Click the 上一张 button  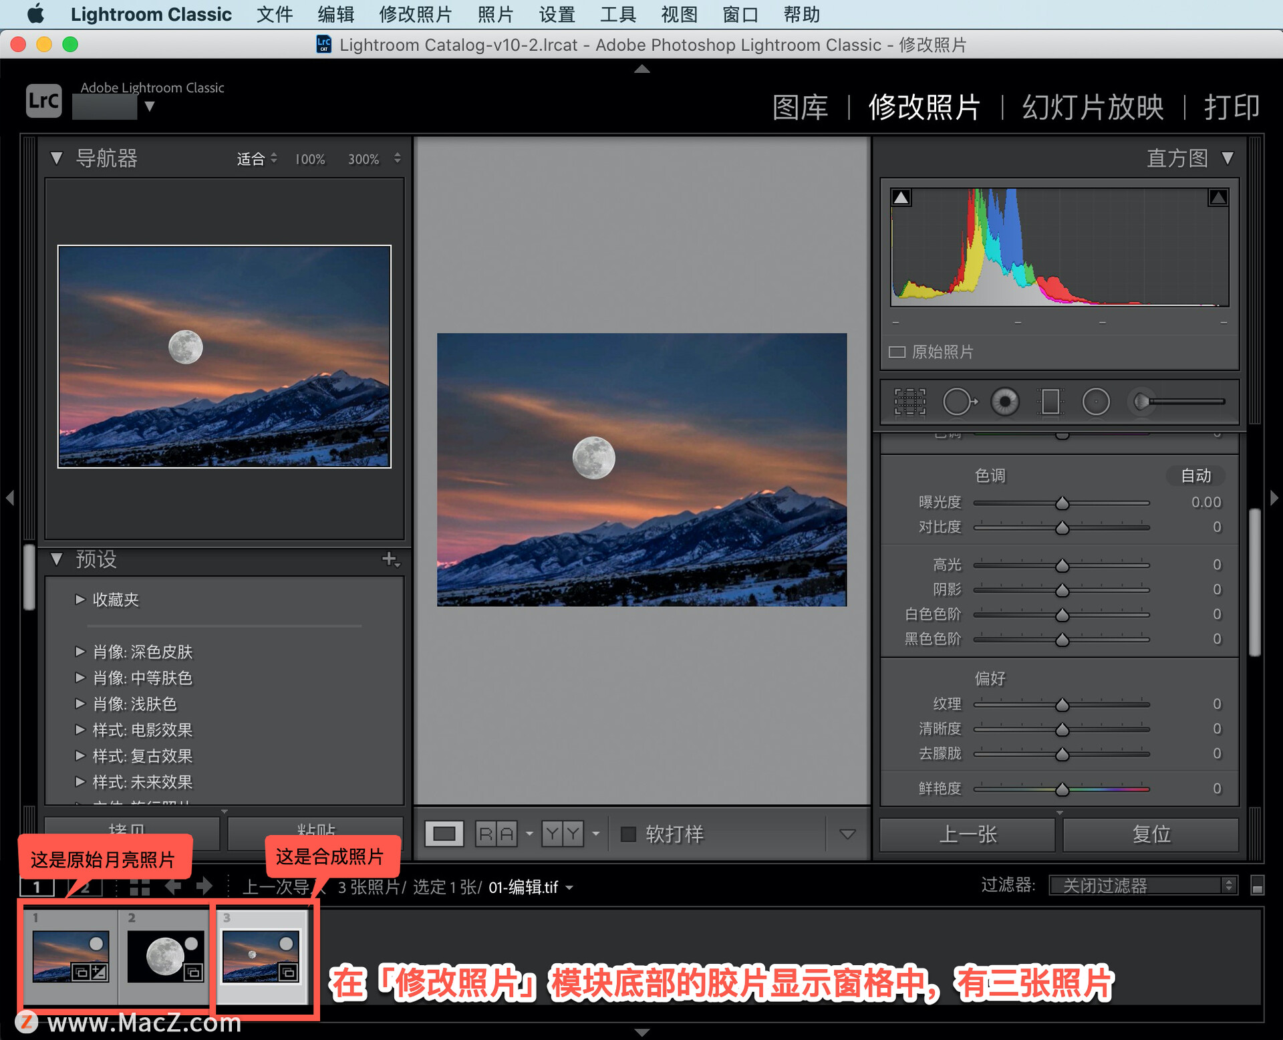[967, 833]
